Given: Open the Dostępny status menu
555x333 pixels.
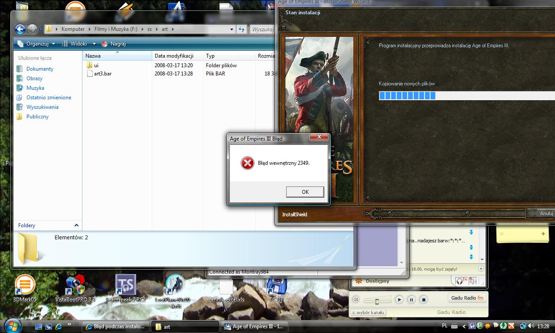Looking at the screenshot, I should click(372, 281).
